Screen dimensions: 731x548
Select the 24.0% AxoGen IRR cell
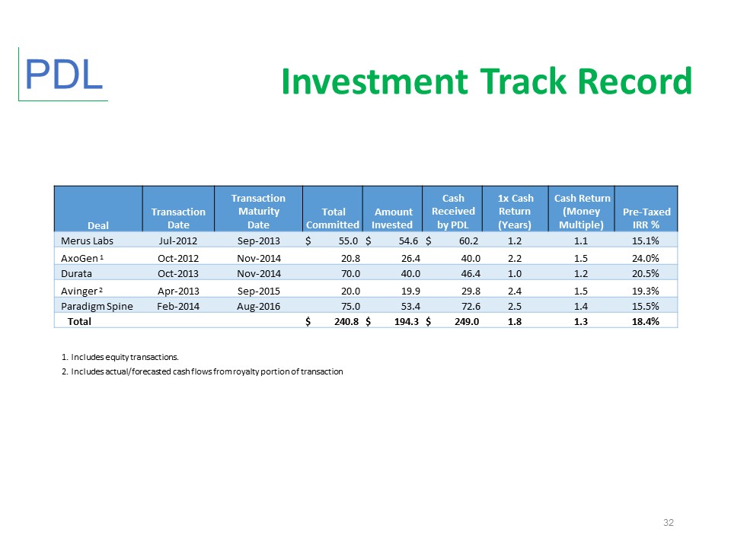click(x=645, y=257)
